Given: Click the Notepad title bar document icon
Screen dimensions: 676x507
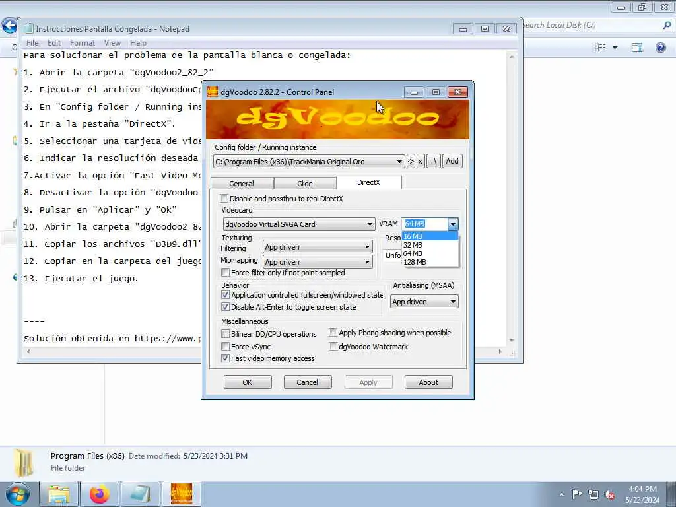Looking at the screenshot, I should 28,29.
